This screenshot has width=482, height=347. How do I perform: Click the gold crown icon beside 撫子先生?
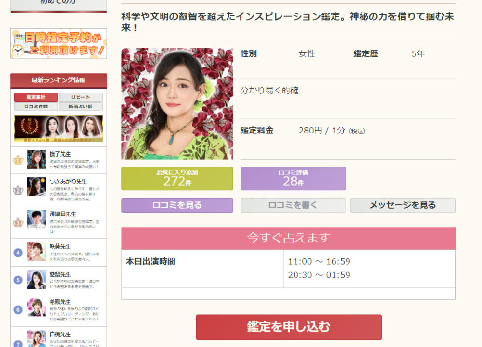click(x=18, y=160)
